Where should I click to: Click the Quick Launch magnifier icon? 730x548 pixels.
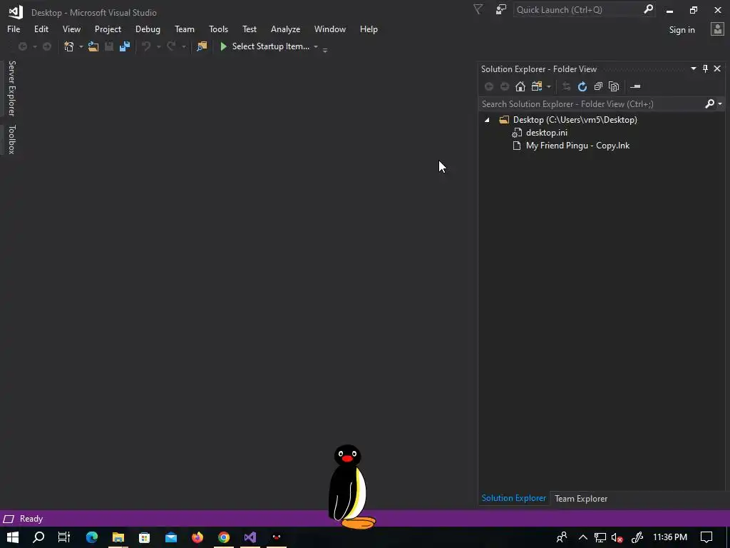(x=648, y=9)
